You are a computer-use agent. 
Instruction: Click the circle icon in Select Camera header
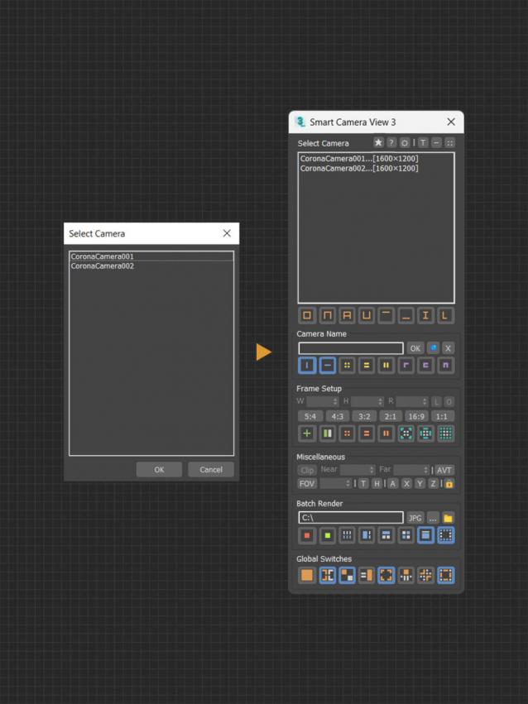(x=405, y=143)
